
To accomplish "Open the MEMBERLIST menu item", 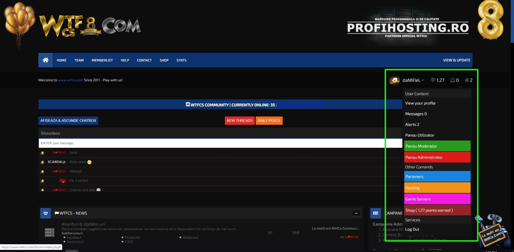I will [102, 60].
